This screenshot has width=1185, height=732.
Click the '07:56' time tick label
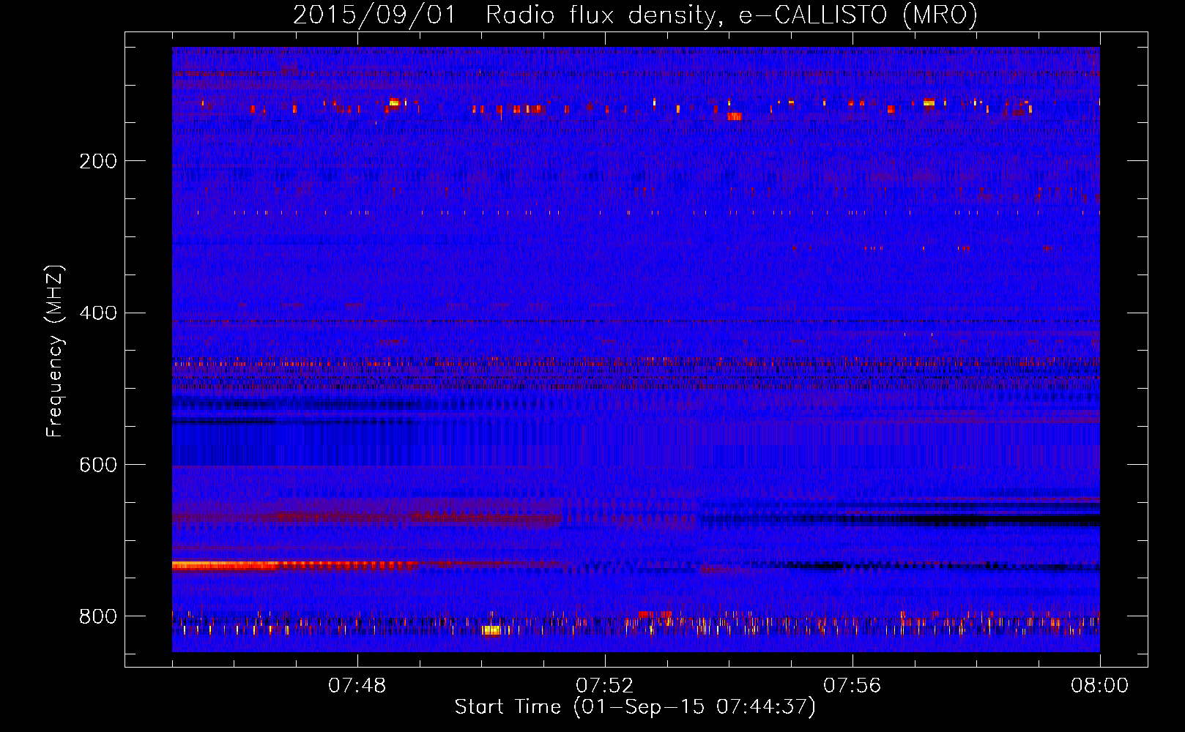tap(852, 686)
